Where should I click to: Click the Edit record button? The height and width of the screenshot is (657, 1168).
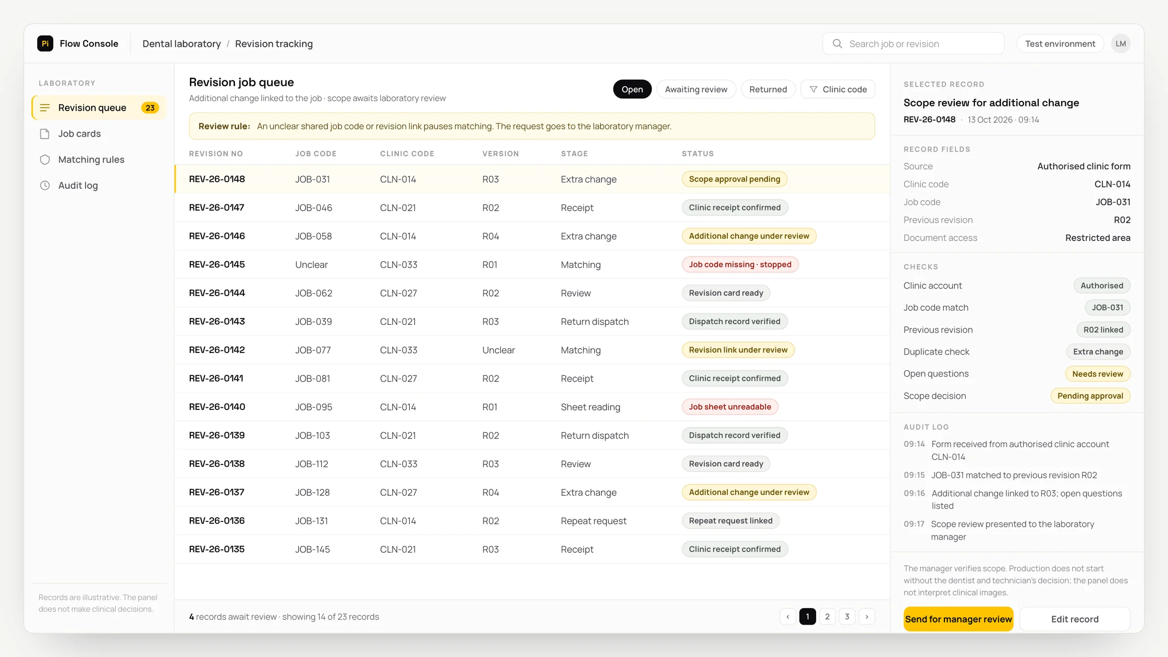coord(1075,619)
